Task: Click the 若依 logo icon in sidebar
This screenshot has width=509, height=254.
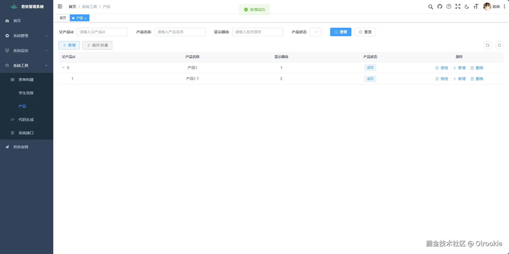Action: (14, 7)
